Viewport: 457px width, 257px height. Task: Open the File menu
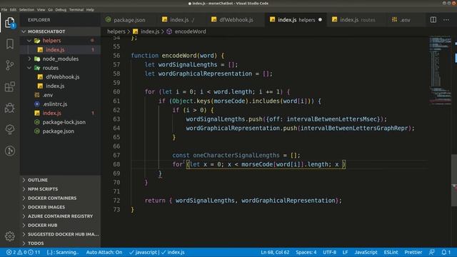click(4, 9)
